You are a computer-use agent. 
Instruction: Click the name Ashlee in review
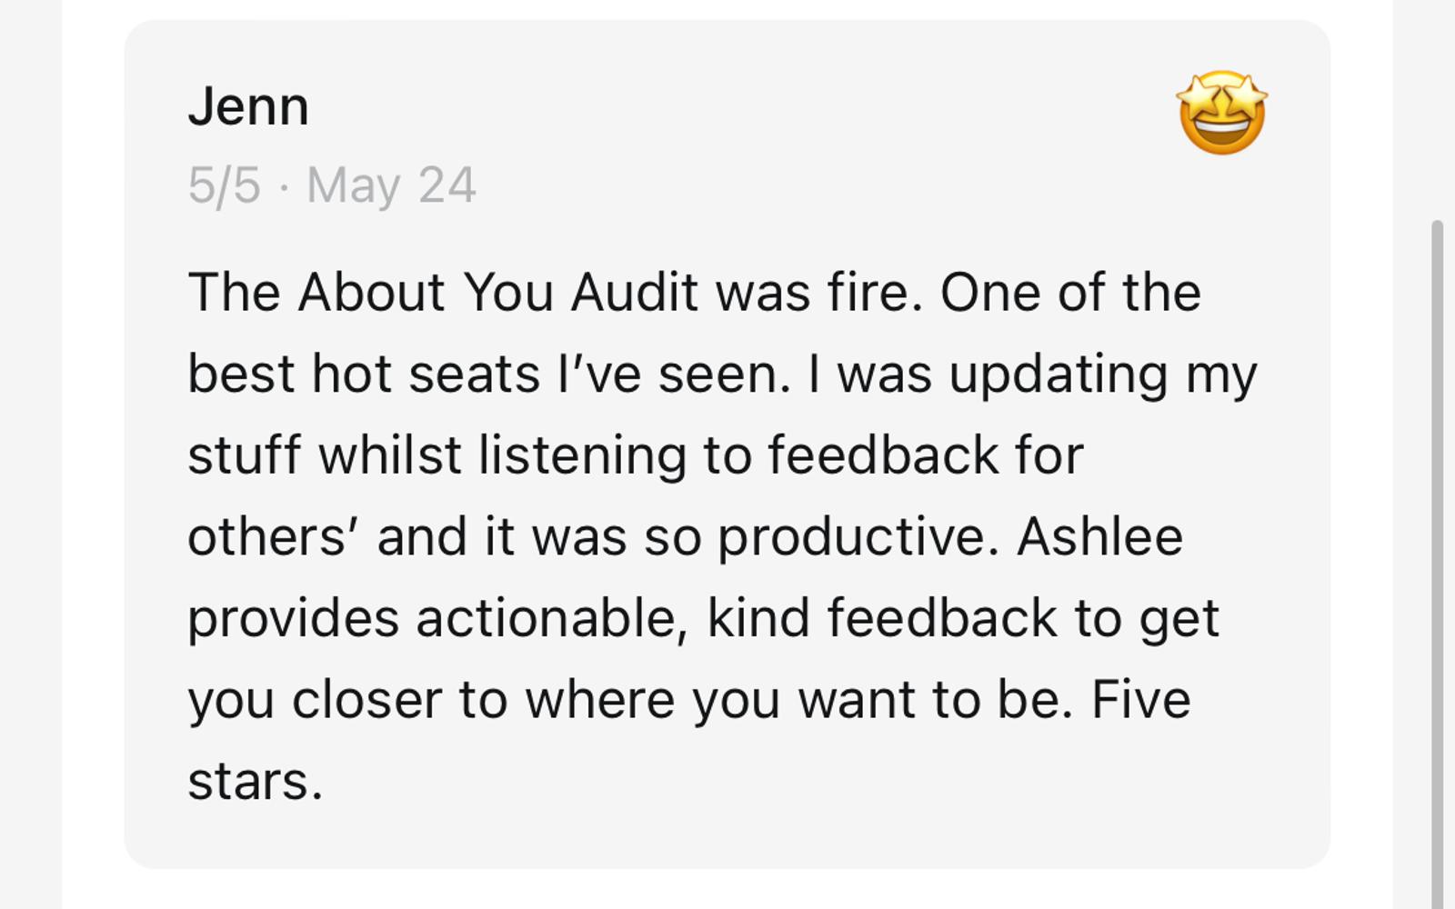coord(1099,536)
